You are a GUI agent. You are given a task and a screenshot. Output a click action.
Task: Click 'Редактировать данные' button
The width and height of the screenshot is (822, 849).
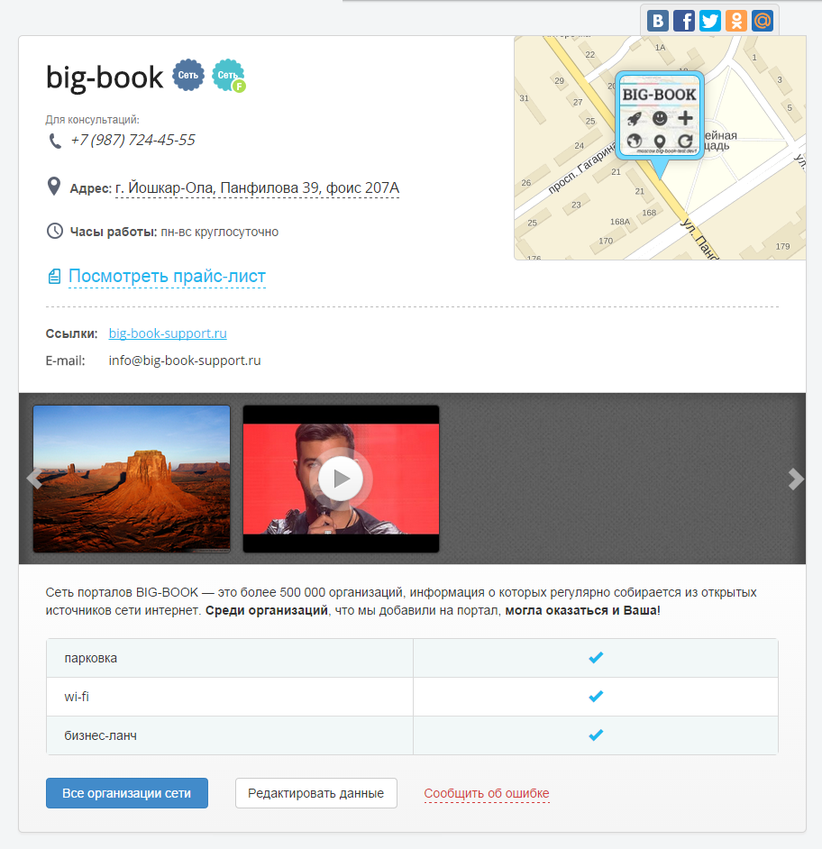[x=315, y=793]
